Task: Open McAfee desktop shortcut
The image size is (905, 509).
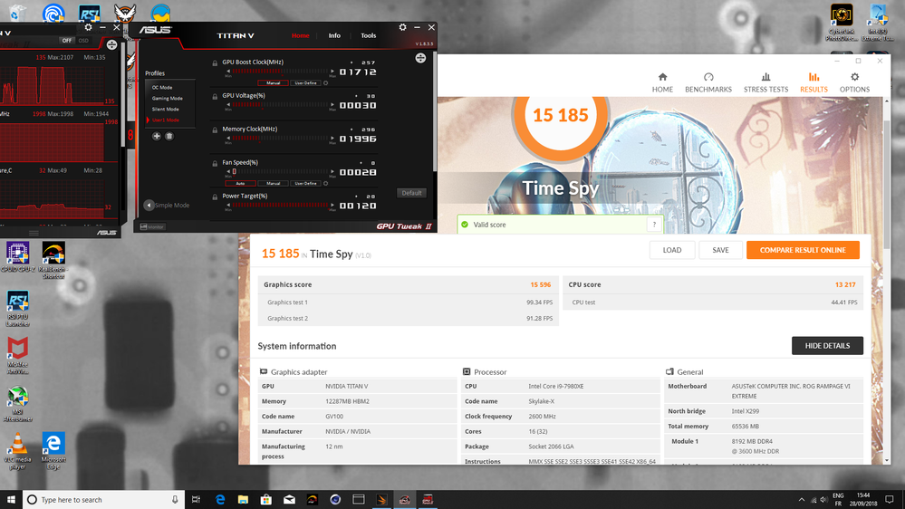Action: coord(18,356)
